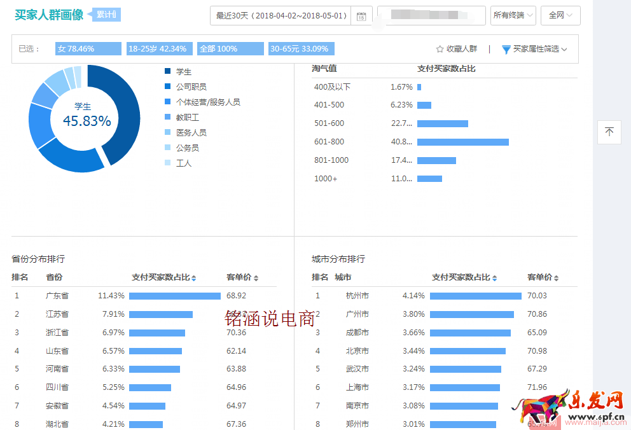The width and height of the screenshot is (631, 430).
Task: Sort province table by 客单价 sort arrows
Action: pyautogui.click(x=256, y=278)
